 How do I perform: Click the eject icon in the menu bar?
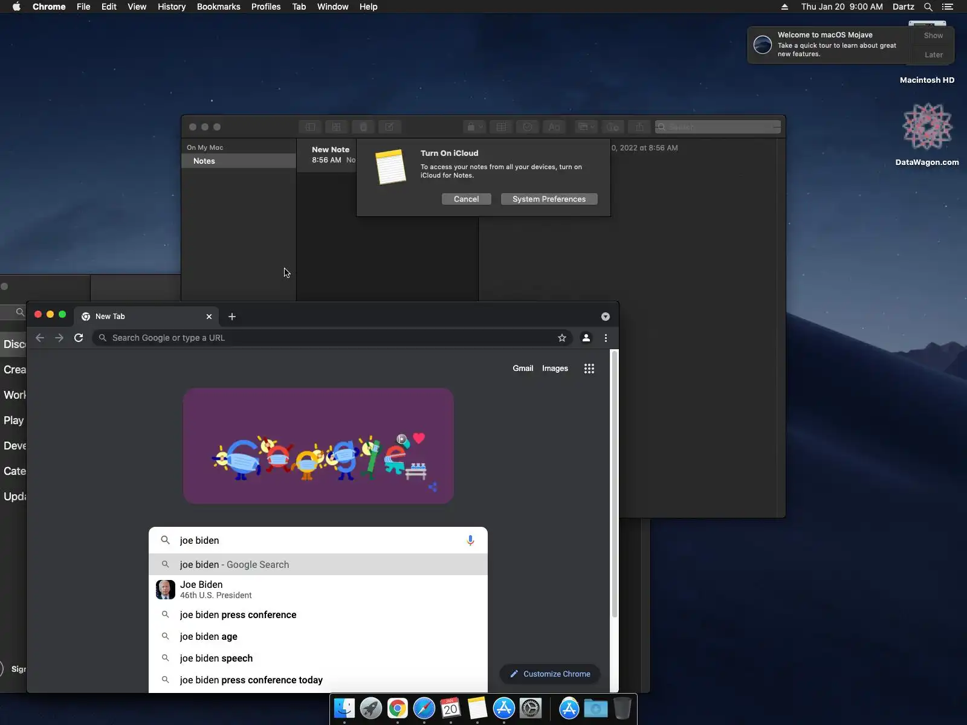pos(784,7)
